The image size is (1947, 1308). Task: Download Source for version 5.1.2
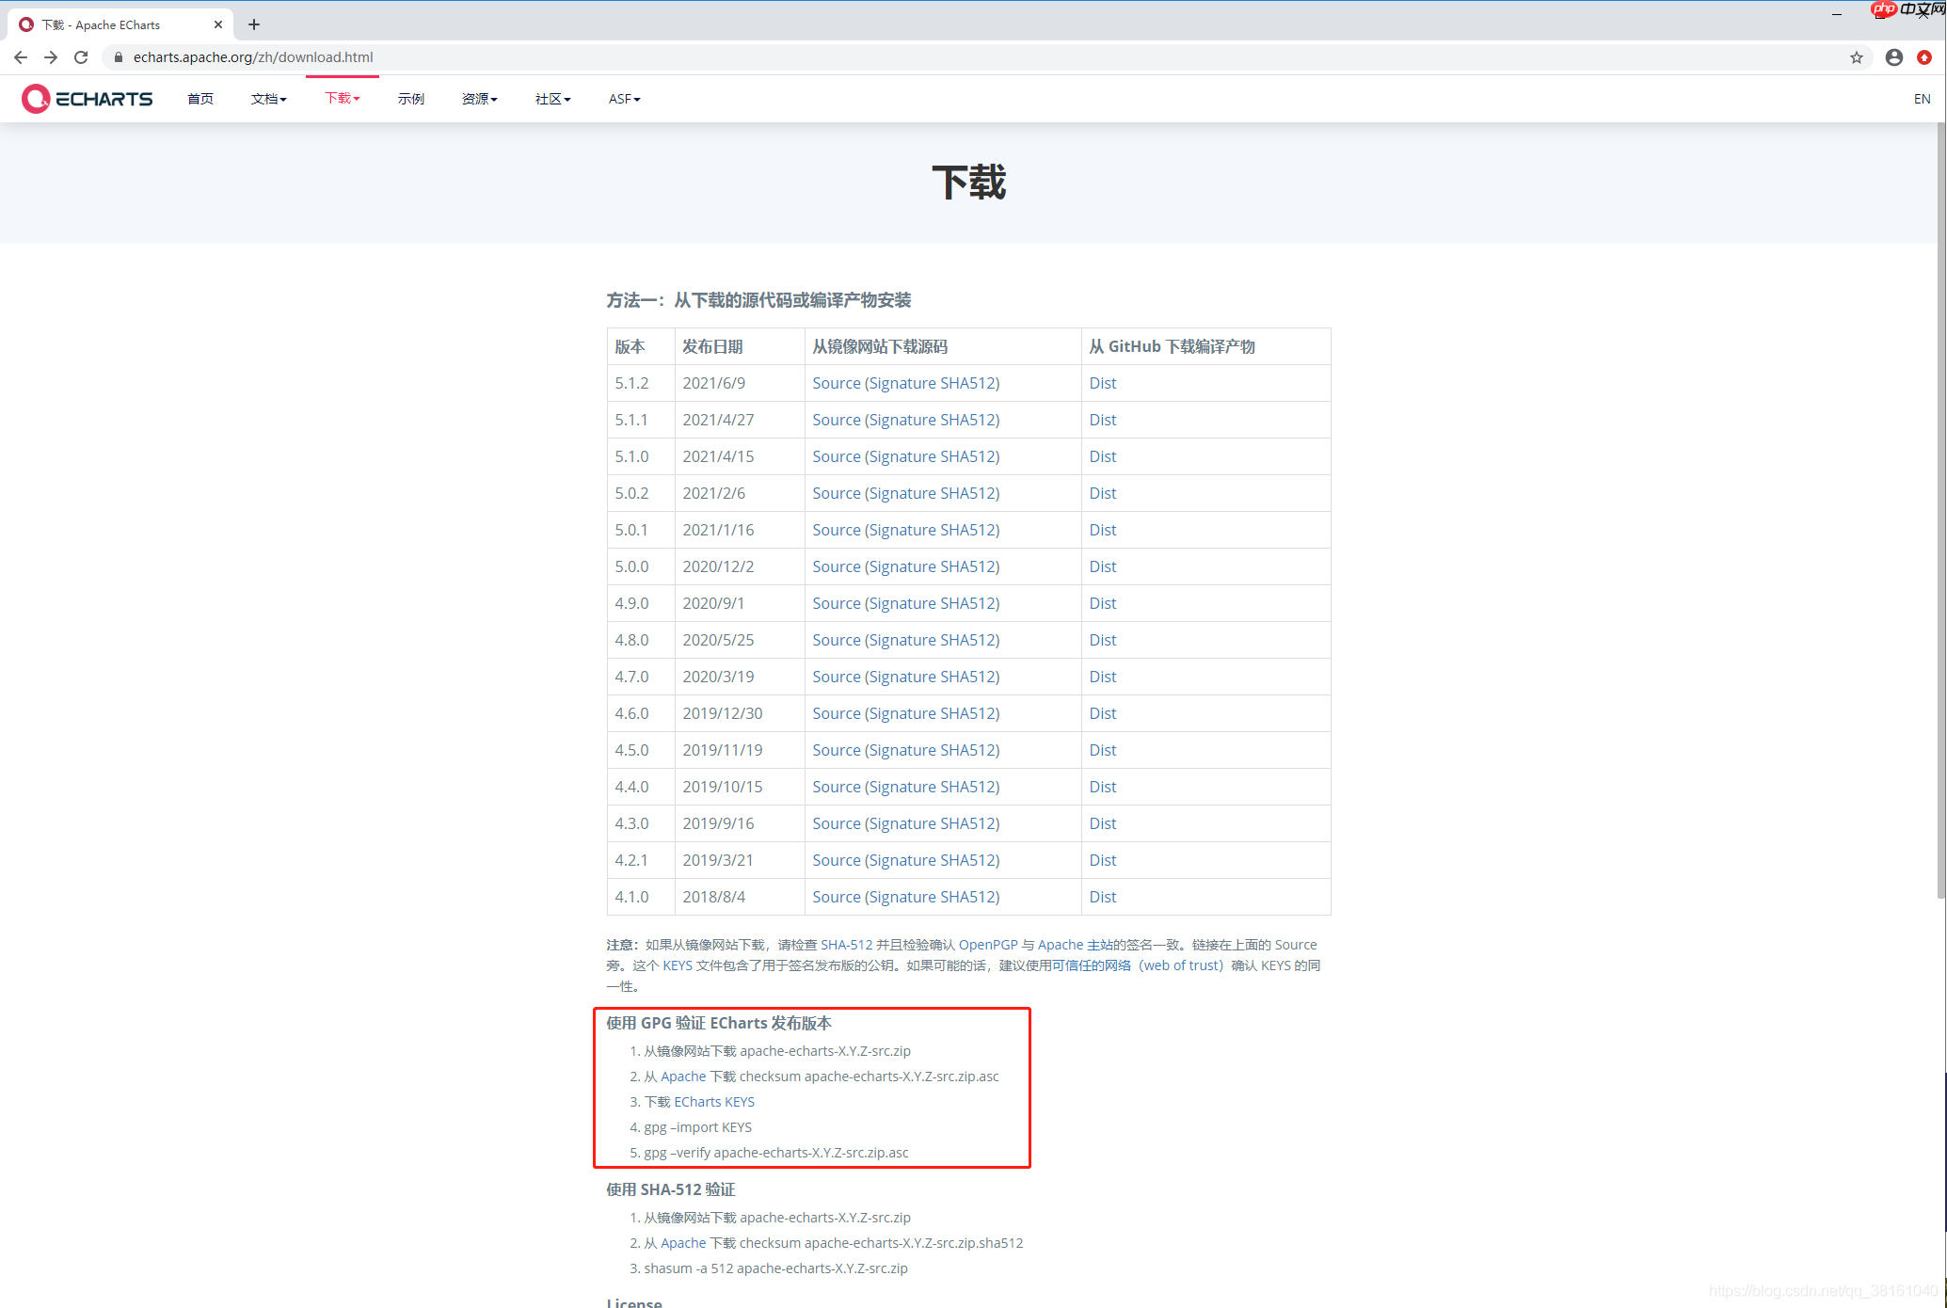[837, 383]
